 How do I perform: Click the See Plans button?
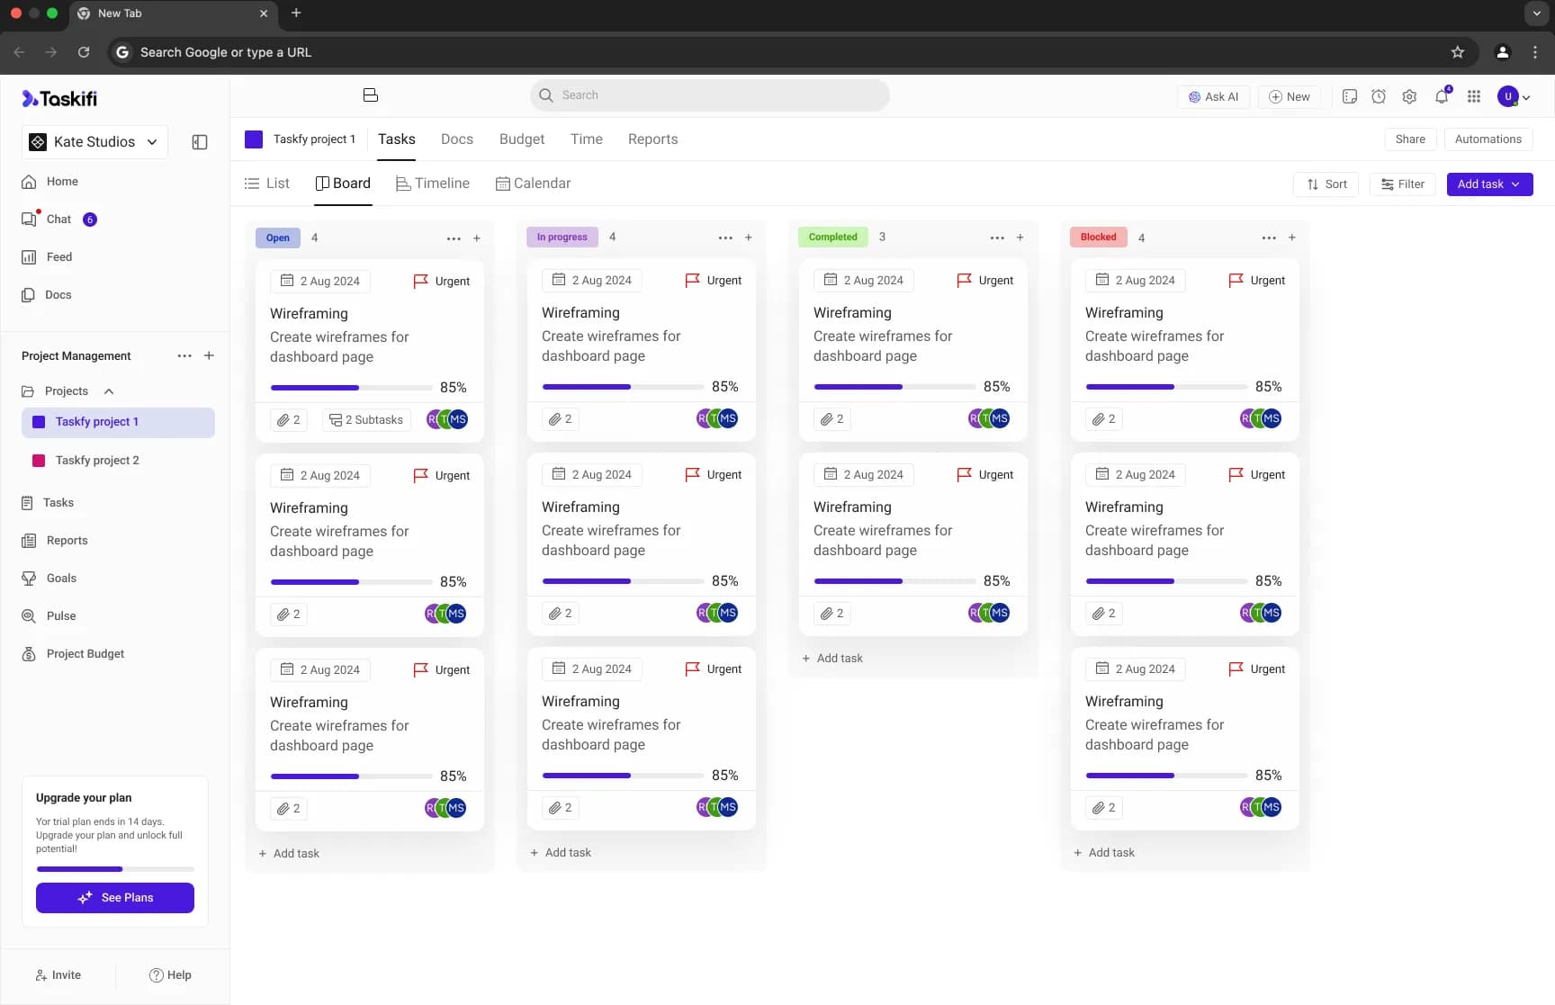[x=115, y=897]
